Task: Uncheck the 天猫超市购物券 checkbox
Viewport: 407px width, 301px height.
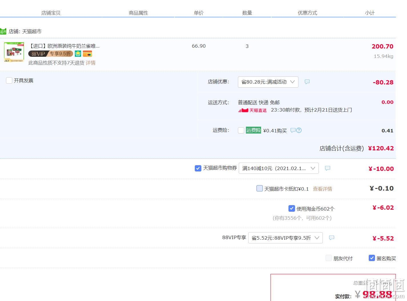Action: [198, 168]
